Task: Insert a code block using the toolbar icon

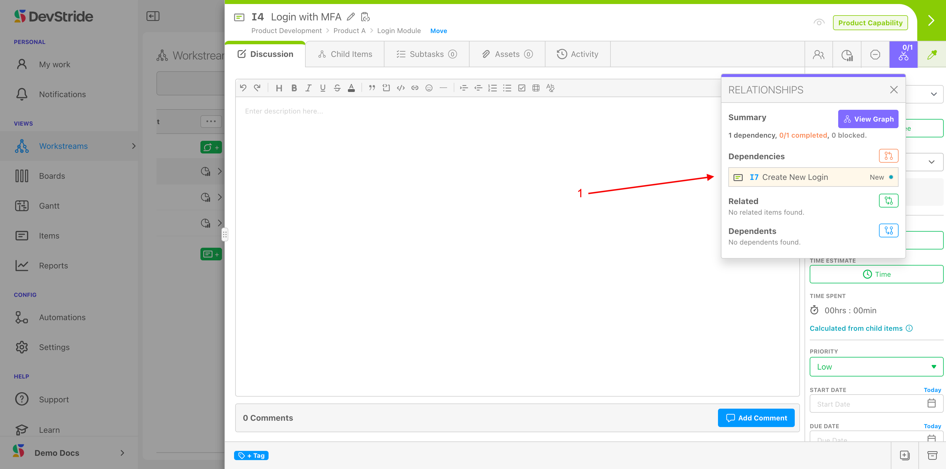Action: pos(386,88)
